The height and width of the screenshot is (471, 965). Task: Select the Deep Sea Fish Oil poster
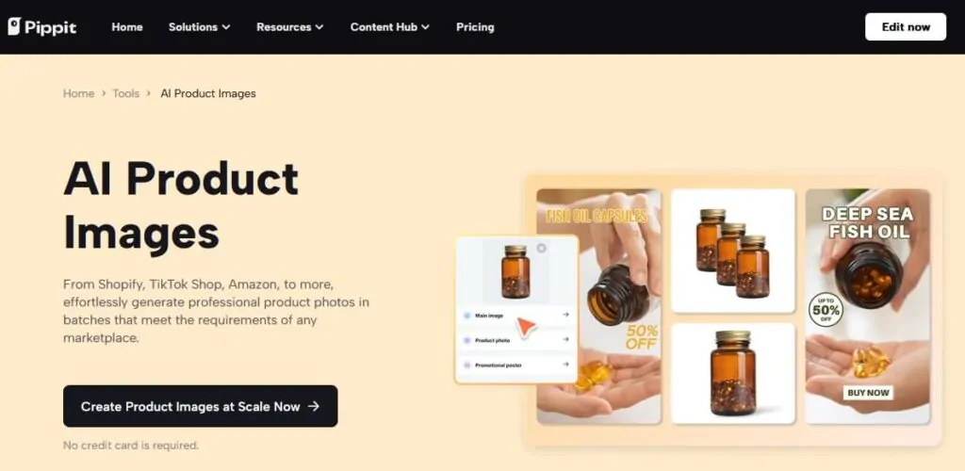pyautogui.click(x=868, y=306)
